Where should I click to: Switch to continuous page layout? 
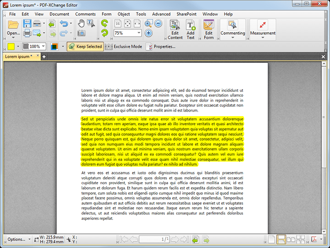[281, 239]
